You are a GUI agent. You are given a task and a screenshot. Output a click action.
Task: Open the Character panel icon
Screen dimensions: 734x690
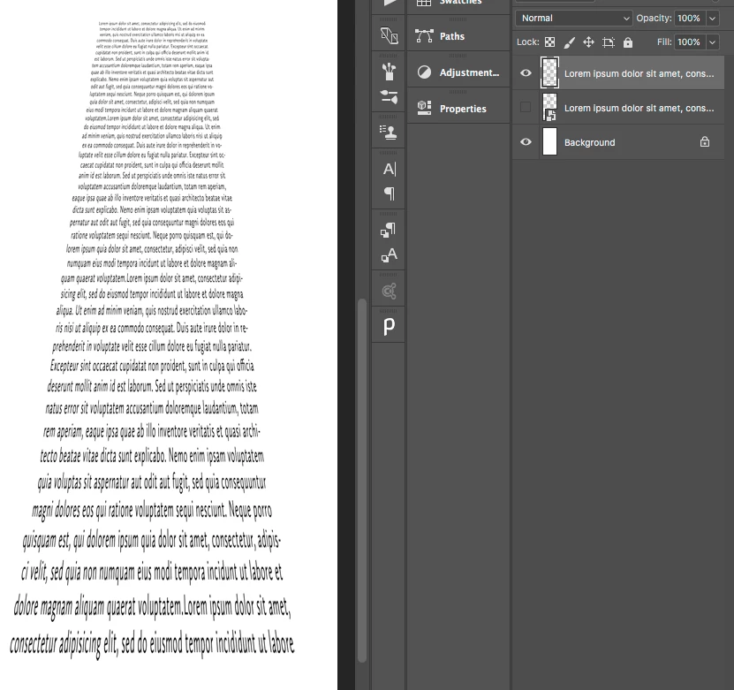click(389, 169)
